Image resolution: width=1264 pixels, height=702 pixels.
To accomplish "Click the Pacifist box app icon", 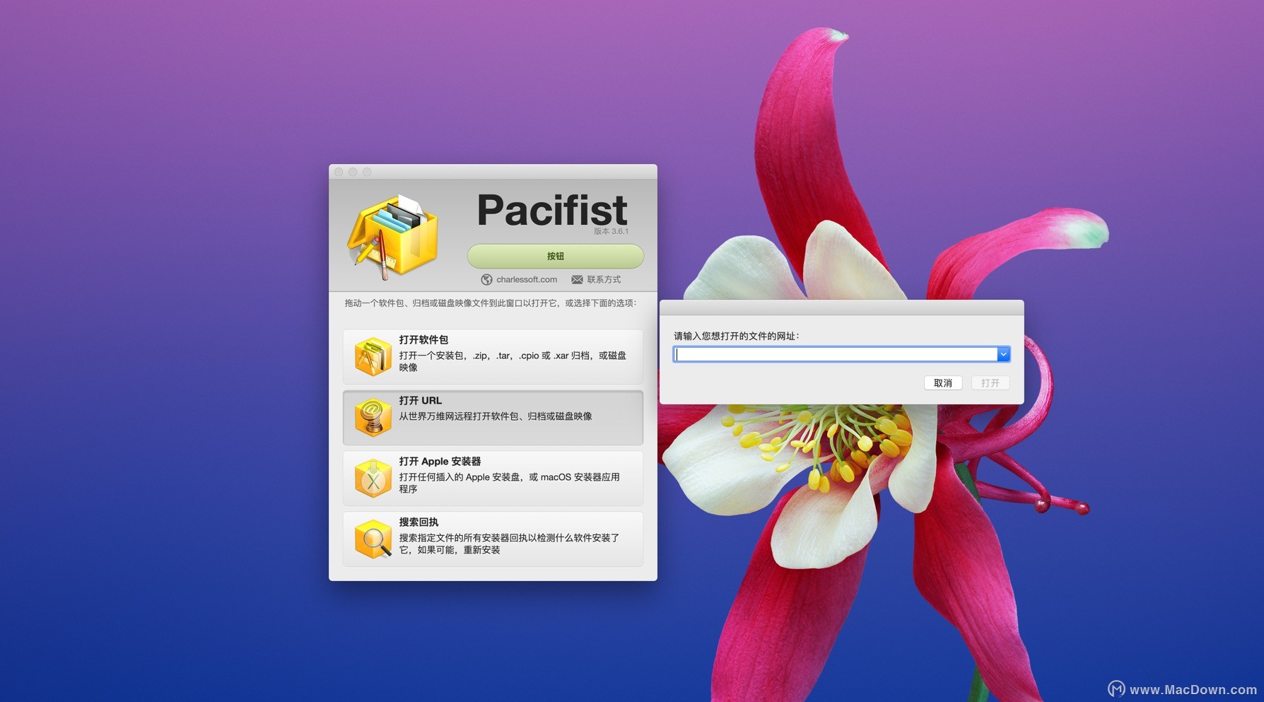I will point(392,237).
